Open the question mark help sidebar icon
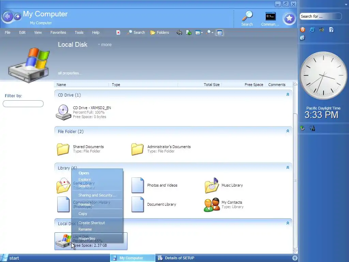Image resolution: width=349 pixels, height=262 pixels. coord(331,30)
